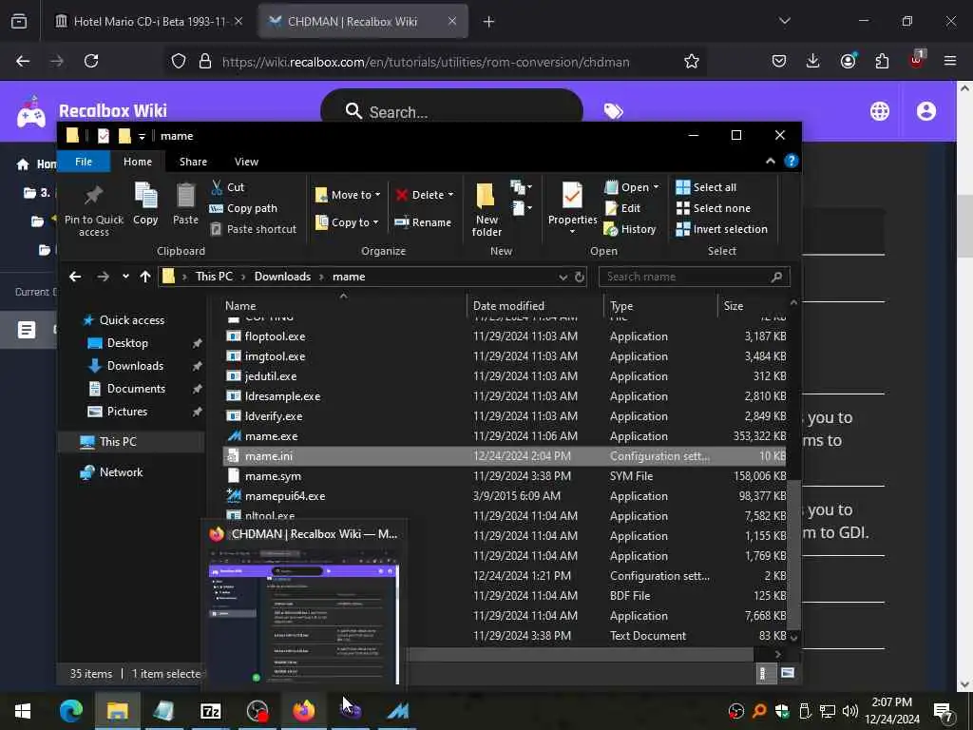
Task: Select This PC in navigation pane
Action: tap(117, 441)
